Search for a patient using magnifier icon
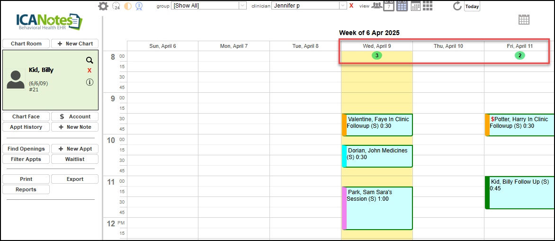The height and width of the screenshot is (241, 555). pos(90,60)
